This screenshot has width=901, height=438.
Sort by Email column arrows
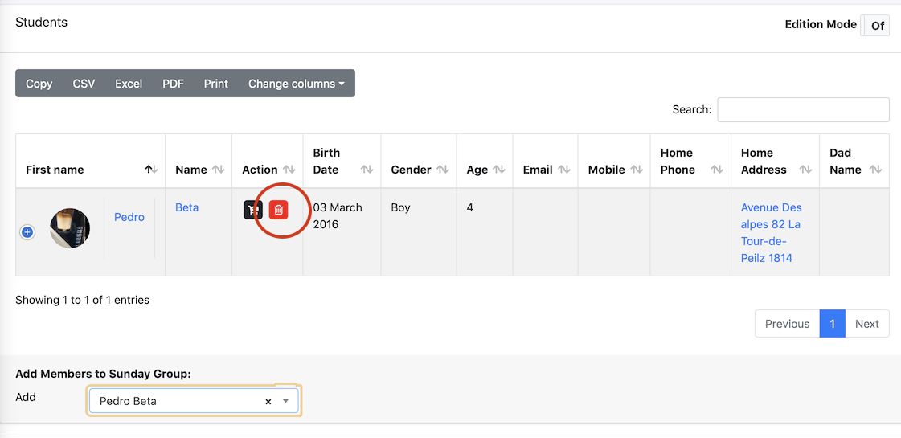[x=564, y=170]
